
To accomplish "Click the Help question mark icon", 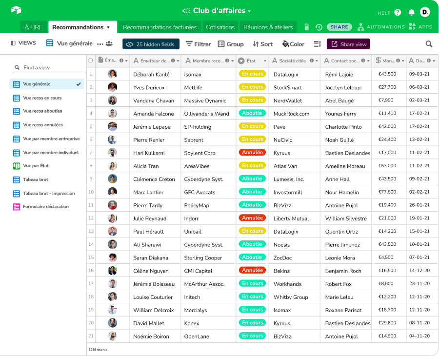I will (398, 12).
